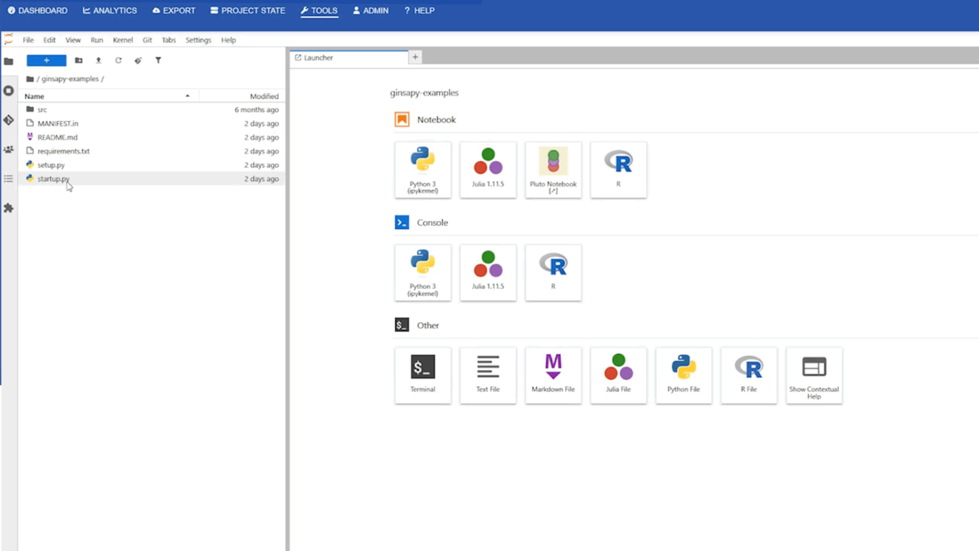Click the upload files toolbar icon

[99, 60]
